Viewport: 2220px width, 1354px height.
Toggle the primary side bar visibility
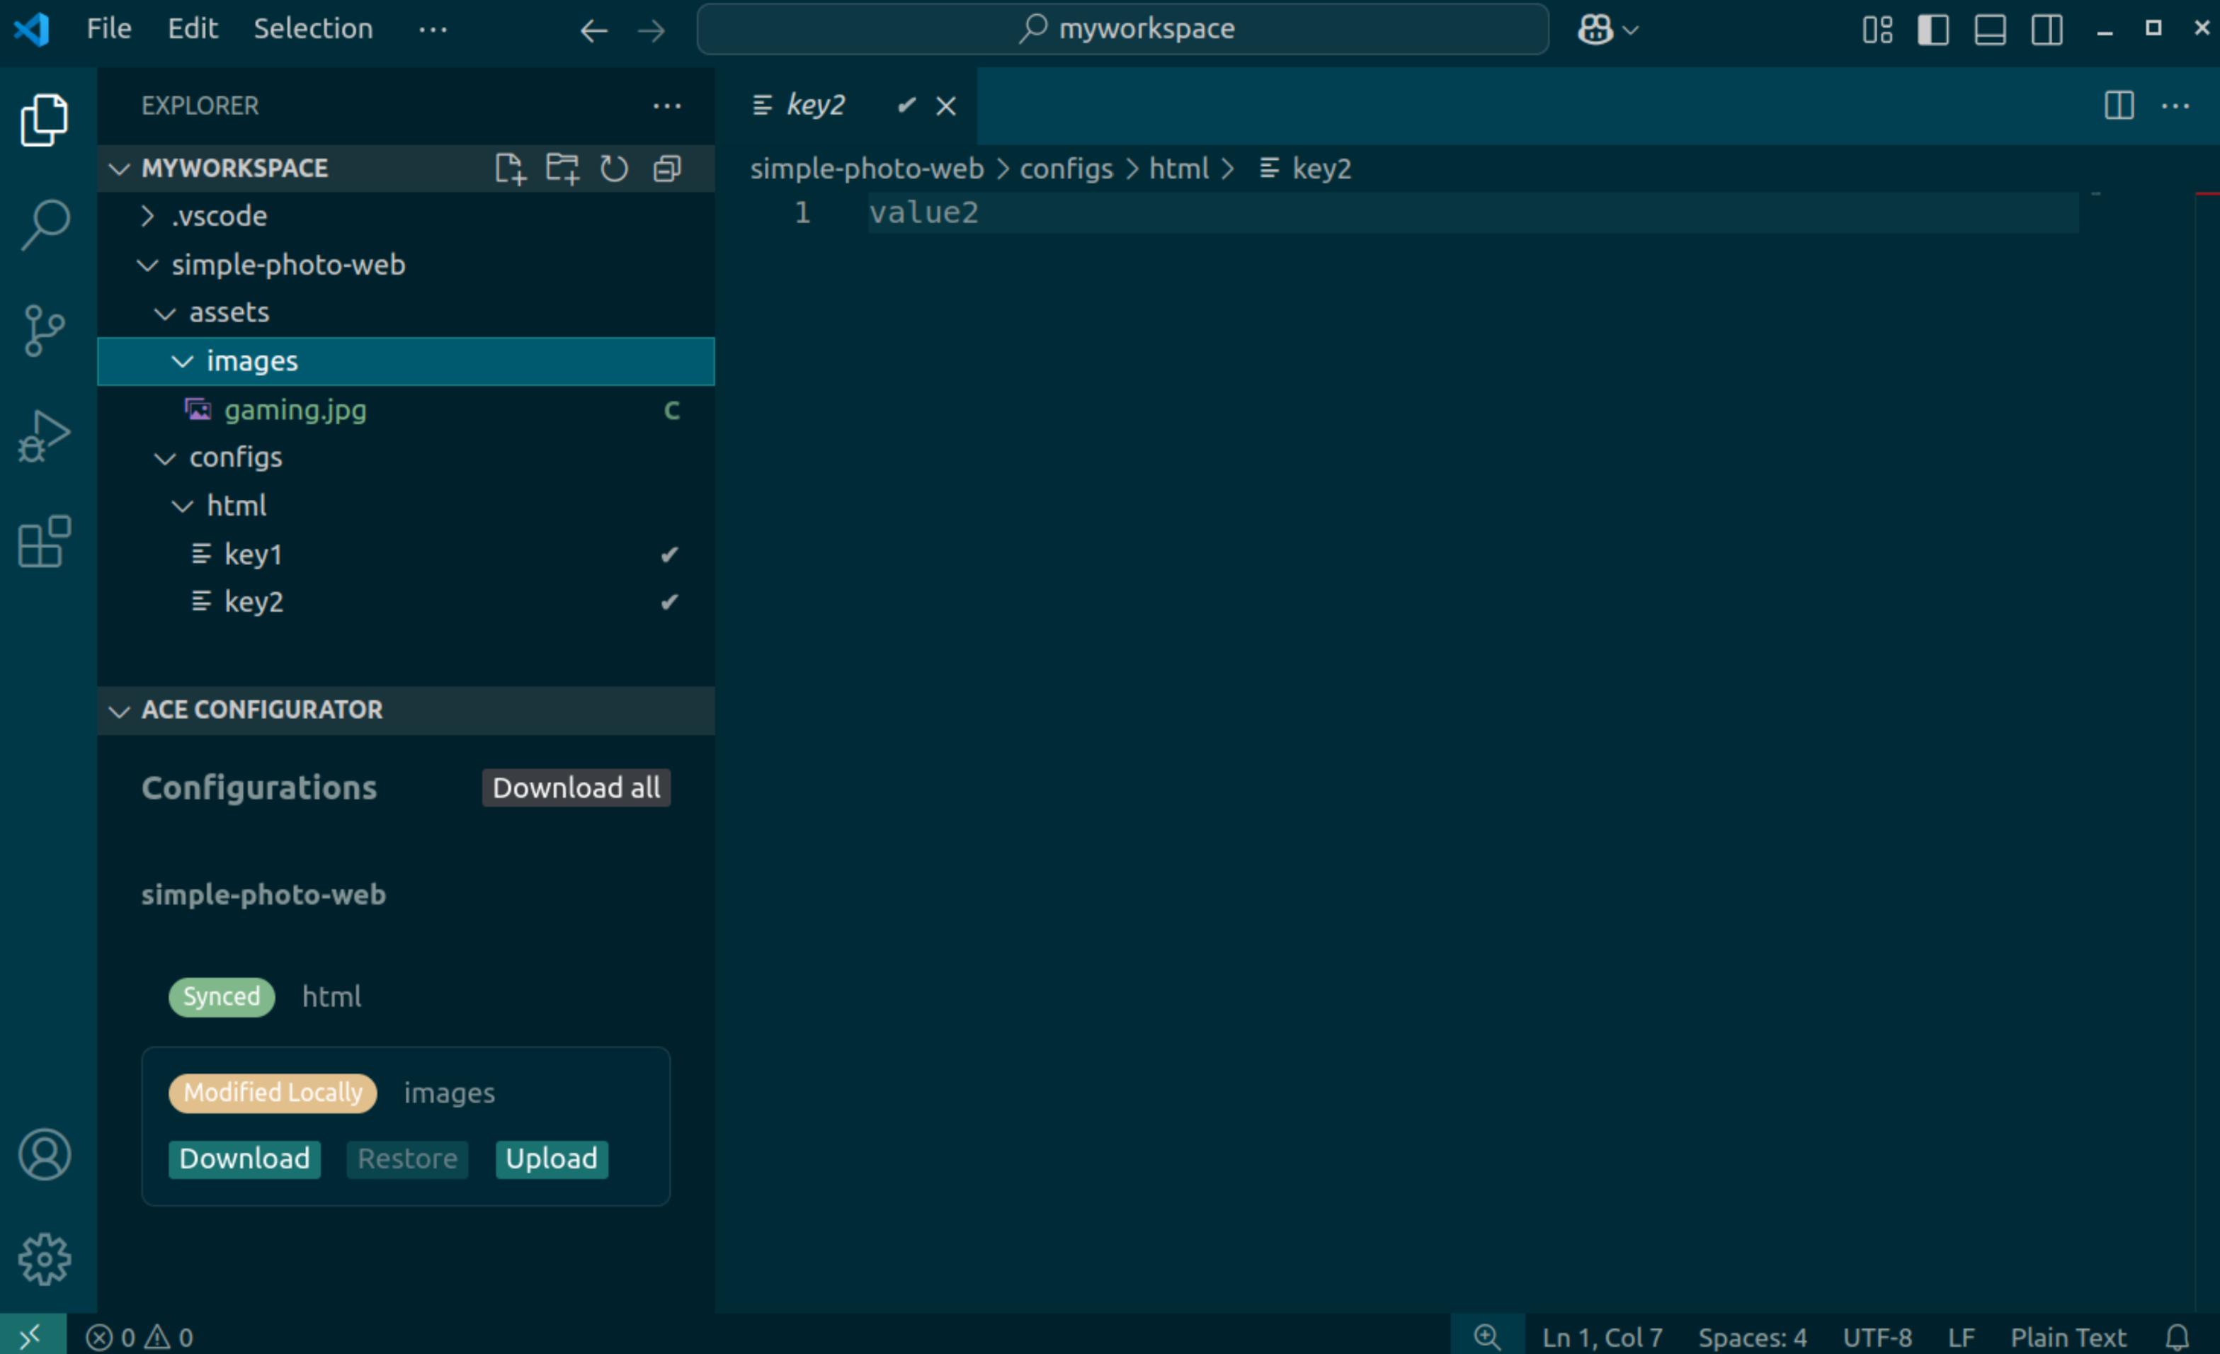(x=1933, y=30)
